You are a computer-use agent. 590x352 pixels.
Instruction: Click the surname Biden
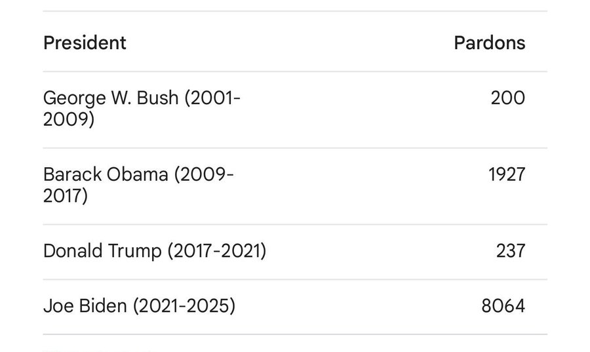point(104,305)
